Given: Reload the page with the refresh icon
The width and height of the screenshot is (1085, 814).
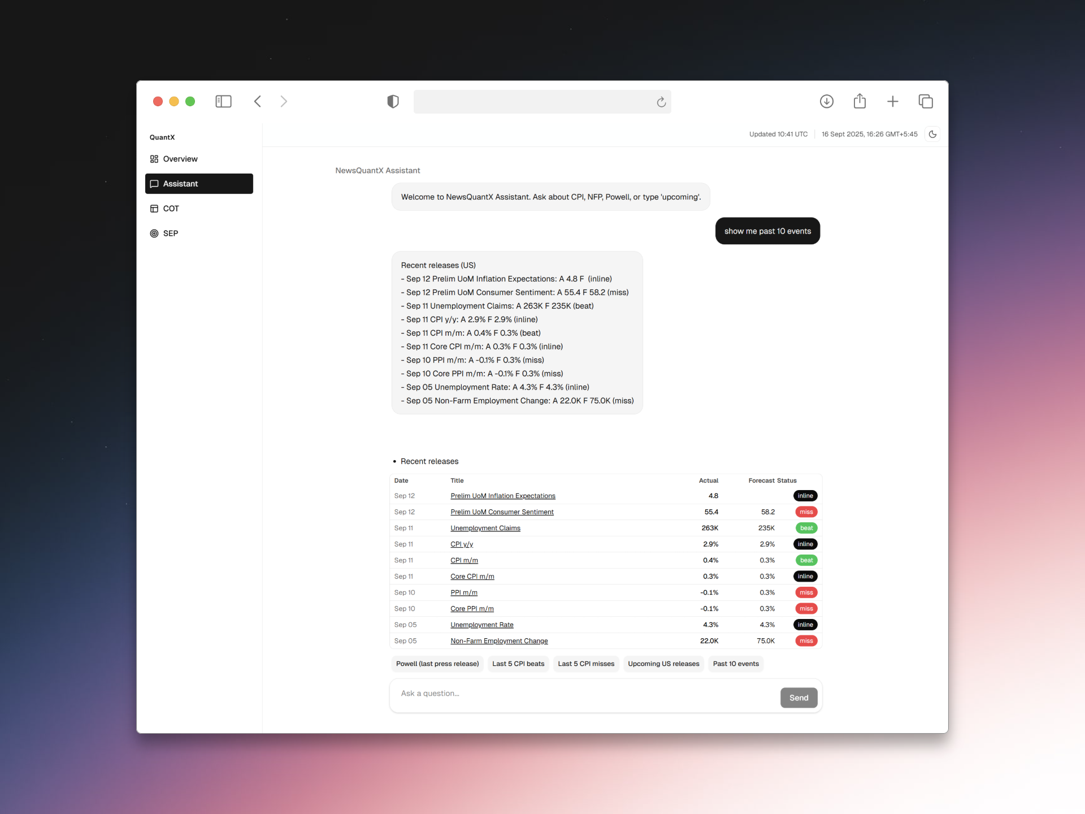Looking at the screenshot, I should point(661,102).
